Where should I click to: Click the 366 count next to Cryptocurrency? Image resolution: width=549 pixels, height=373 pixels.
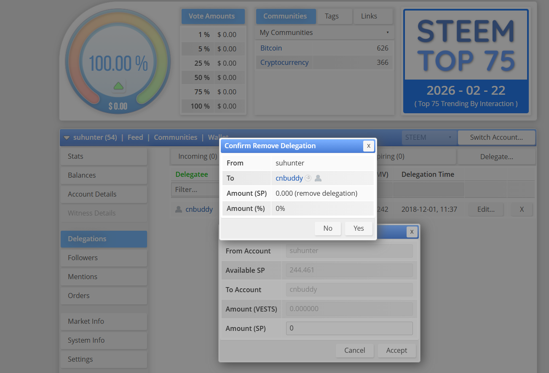pos(383,62)
